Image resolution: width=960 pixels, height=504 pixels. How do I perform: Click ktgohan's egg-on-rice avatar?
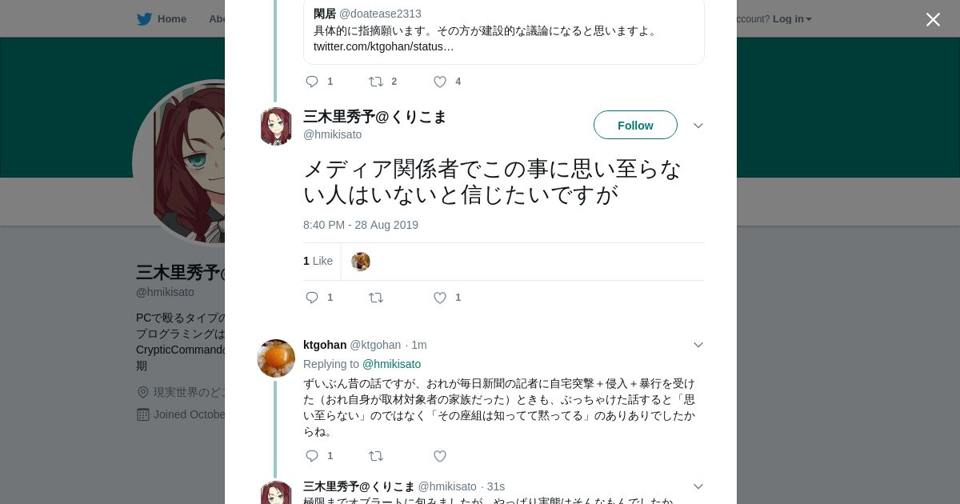(276, 358)
